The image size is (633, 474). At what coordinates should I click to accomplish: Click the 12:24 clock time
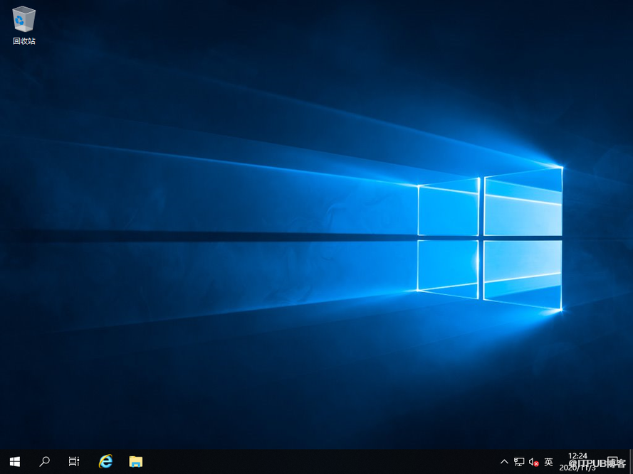pyautogui.click(x=578, y=456)
